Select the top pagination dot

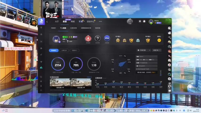[161, 71]
